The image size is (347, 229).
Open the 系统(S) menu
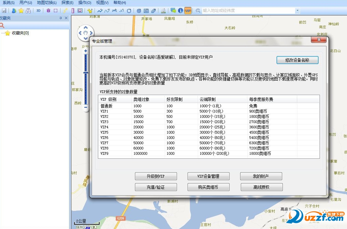(x=8, y=3)
